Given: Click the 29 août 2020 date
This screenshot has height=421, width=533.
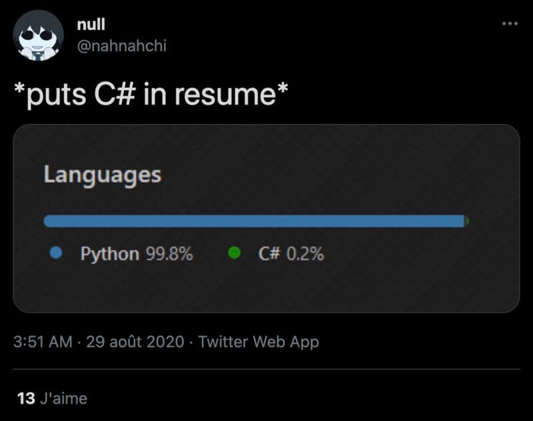Looking at the screenshot, I should pos(135,342).
